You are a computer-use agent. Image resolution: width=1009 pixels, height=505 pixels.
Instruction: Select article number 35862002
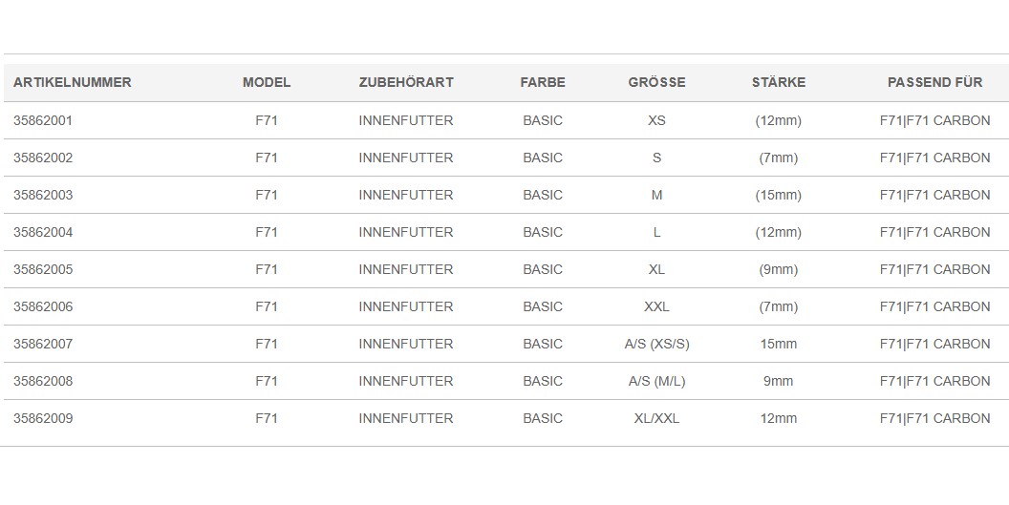click(43, 158)
